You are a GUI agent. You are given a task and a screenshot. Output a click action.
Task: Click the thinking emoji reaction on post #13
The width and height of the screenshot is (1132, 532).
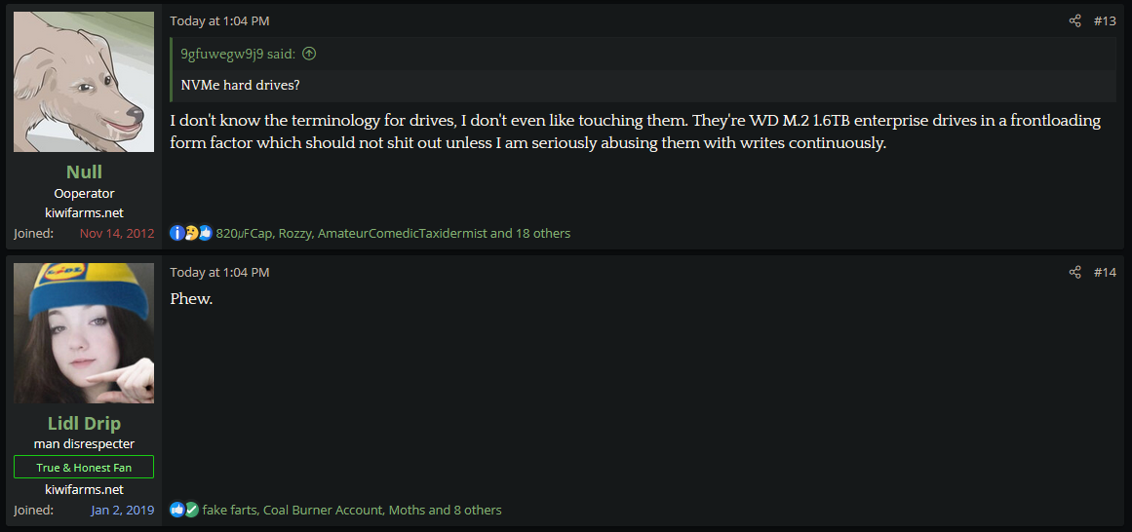click(x=191, y=233)
